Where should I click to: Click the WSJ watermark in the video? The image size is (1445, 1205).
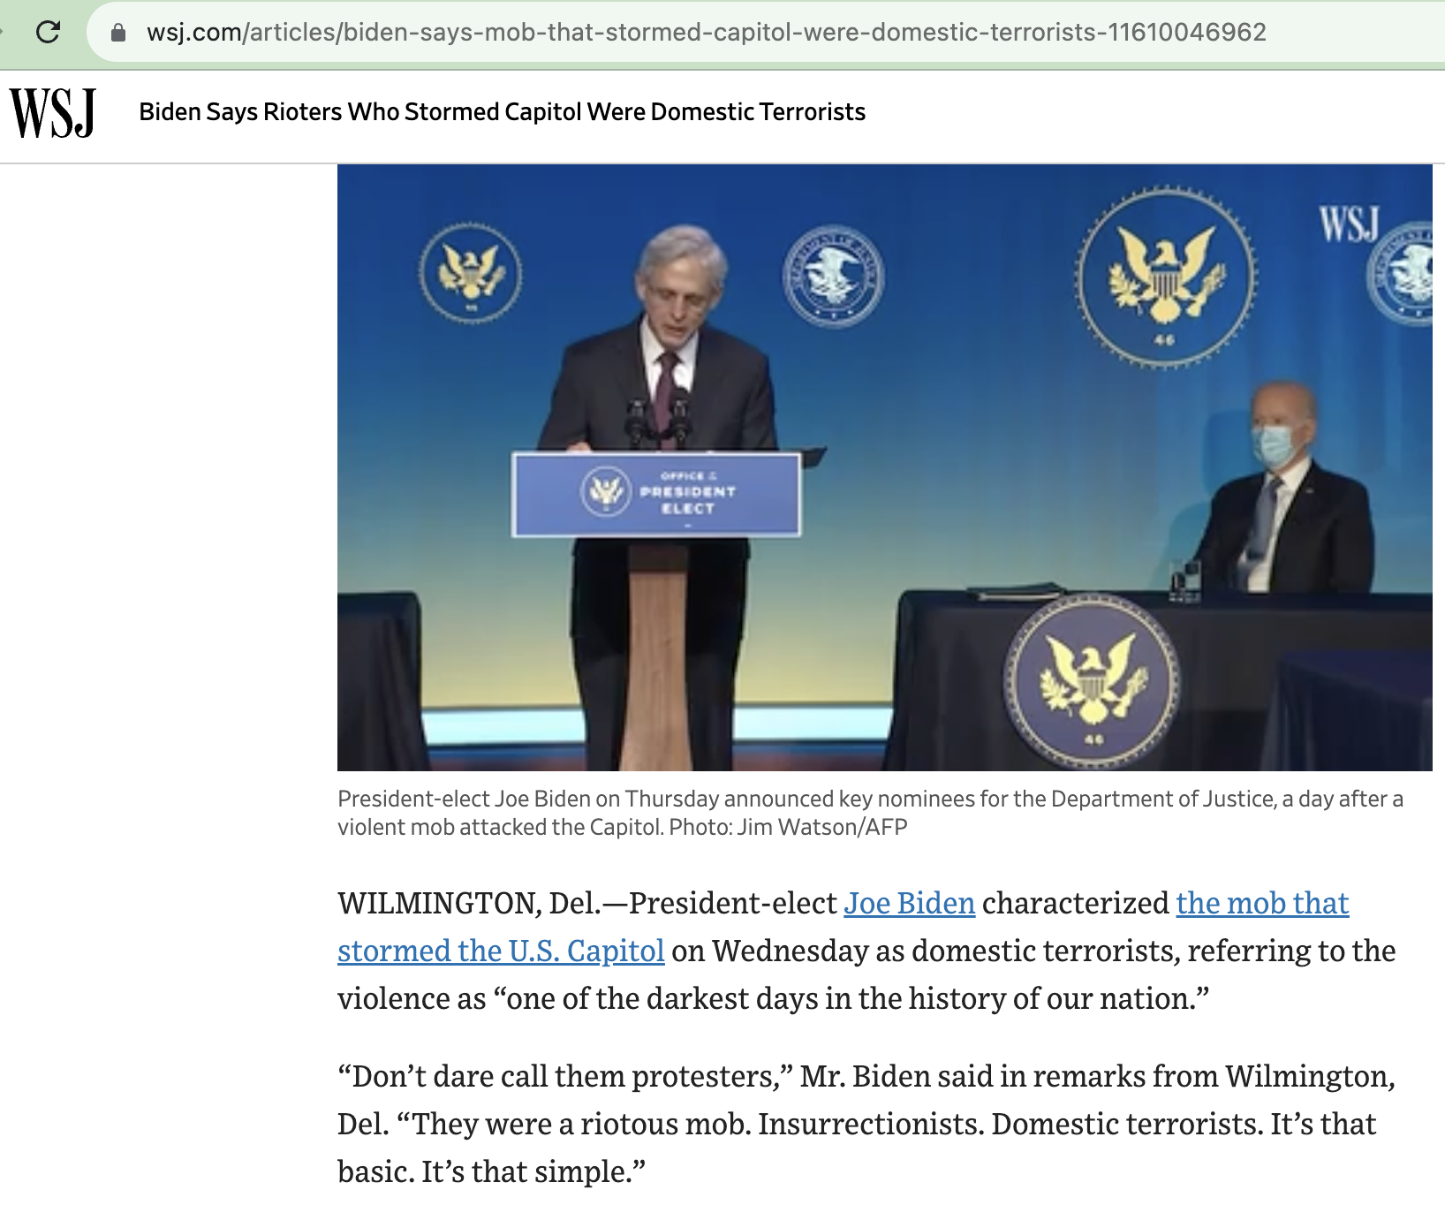click(x=1349, y=224)
